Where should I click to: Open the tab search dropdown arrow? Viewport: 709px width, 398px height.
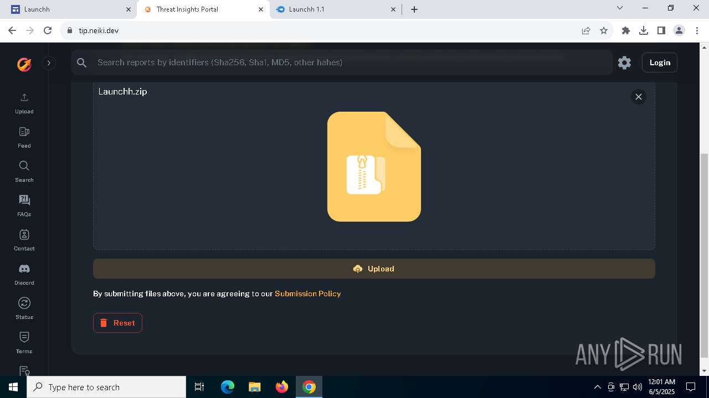(x=620, y=8)
